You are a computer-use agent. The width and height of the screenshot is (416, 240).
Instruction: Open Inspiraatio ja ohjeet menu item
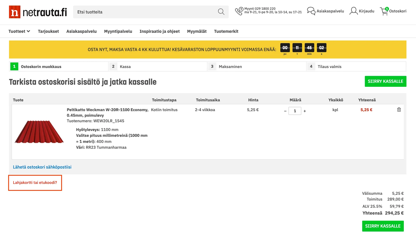[160, 31]
